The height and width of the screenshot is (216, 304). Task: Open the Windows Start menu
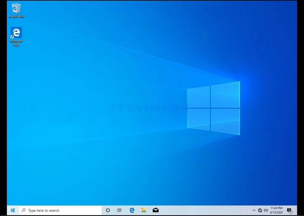click(13, 210)
